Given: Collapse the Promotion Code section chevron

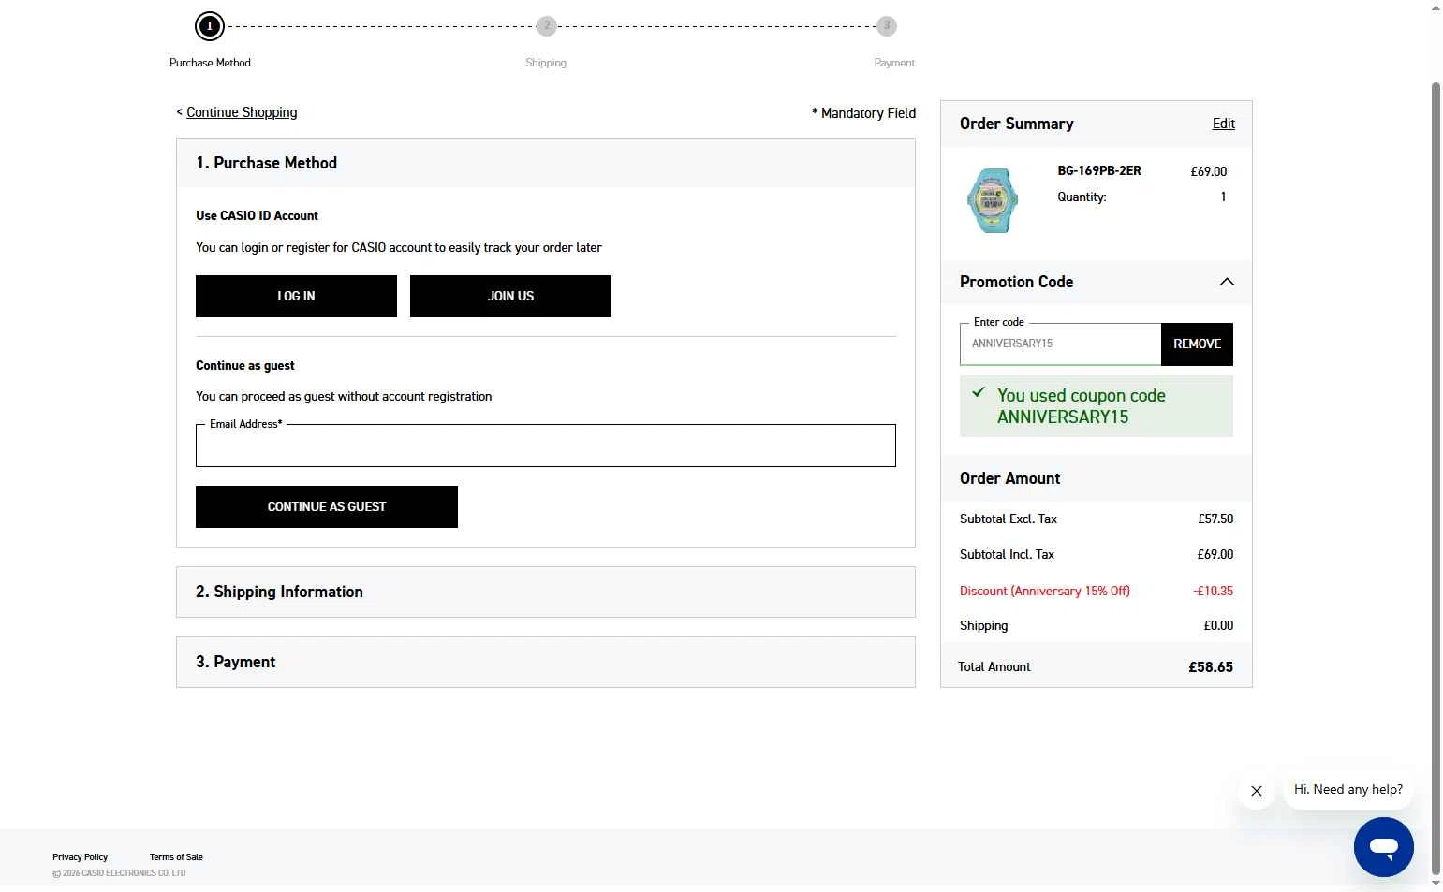Looking at the screenshot, I should pos(1227,282).
